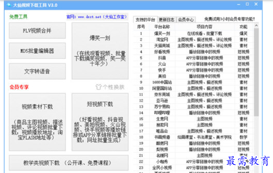Click the app logo icon in title bar
Viewport: 273px width, 173px height.
[9, 5]
